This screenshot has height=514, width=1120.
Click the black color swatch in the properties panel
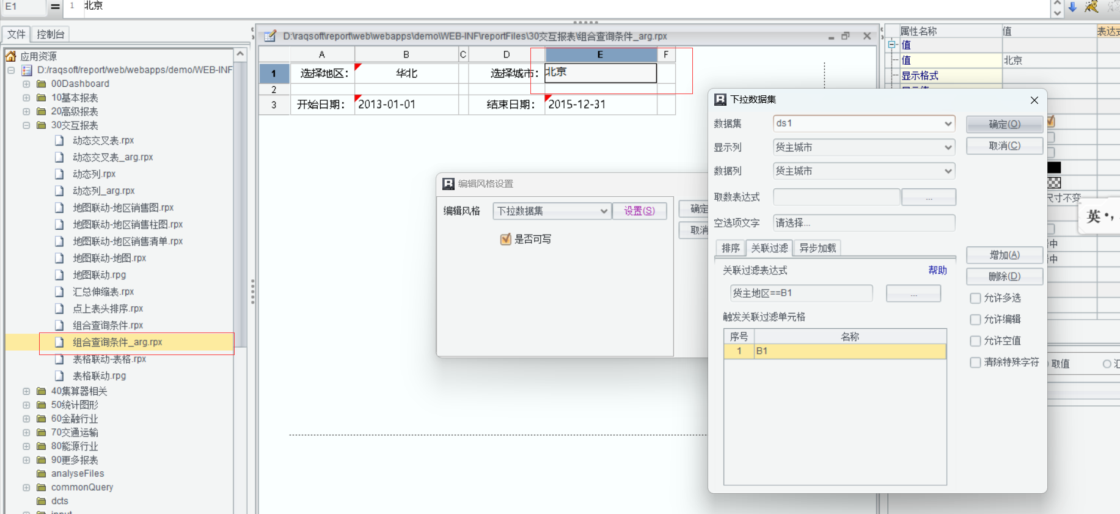click(x=1054, y=167)
